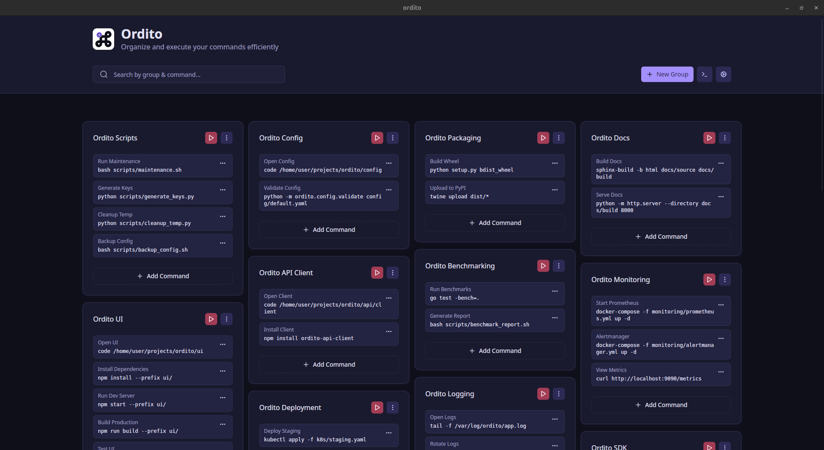This screenshot has height=450, width=824.
Task: Select the Open Client command card
Action: pos(329,304)
